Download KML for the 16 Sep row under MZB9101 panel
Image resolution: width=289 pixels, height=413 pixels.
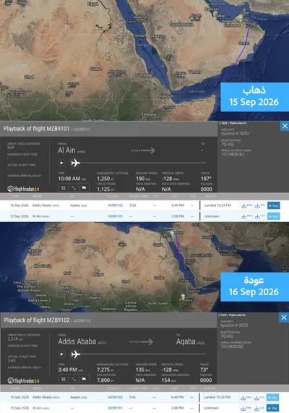pyautogui.click(x=246, y=205)
